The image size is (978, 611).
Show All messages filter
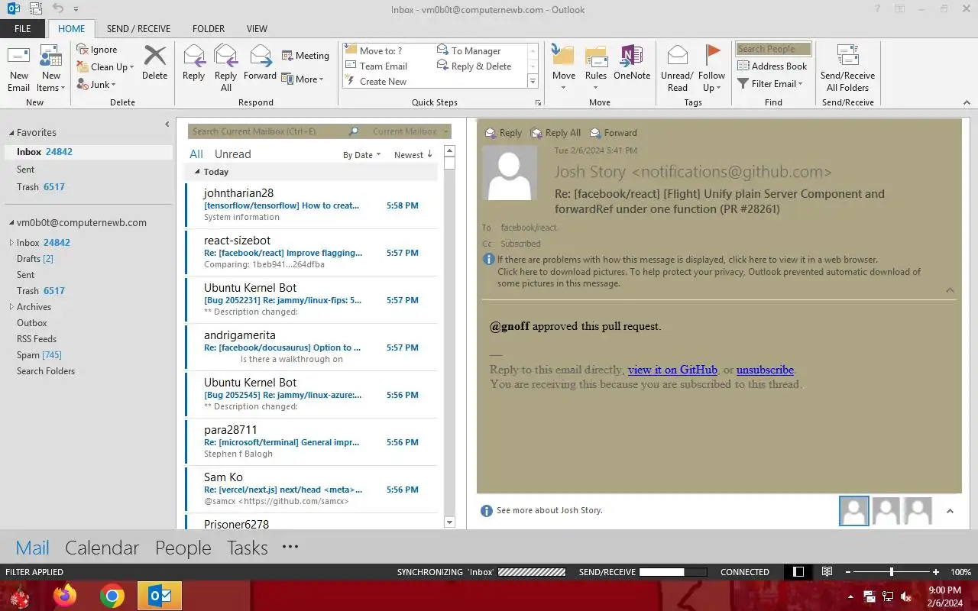pos(196,154)
